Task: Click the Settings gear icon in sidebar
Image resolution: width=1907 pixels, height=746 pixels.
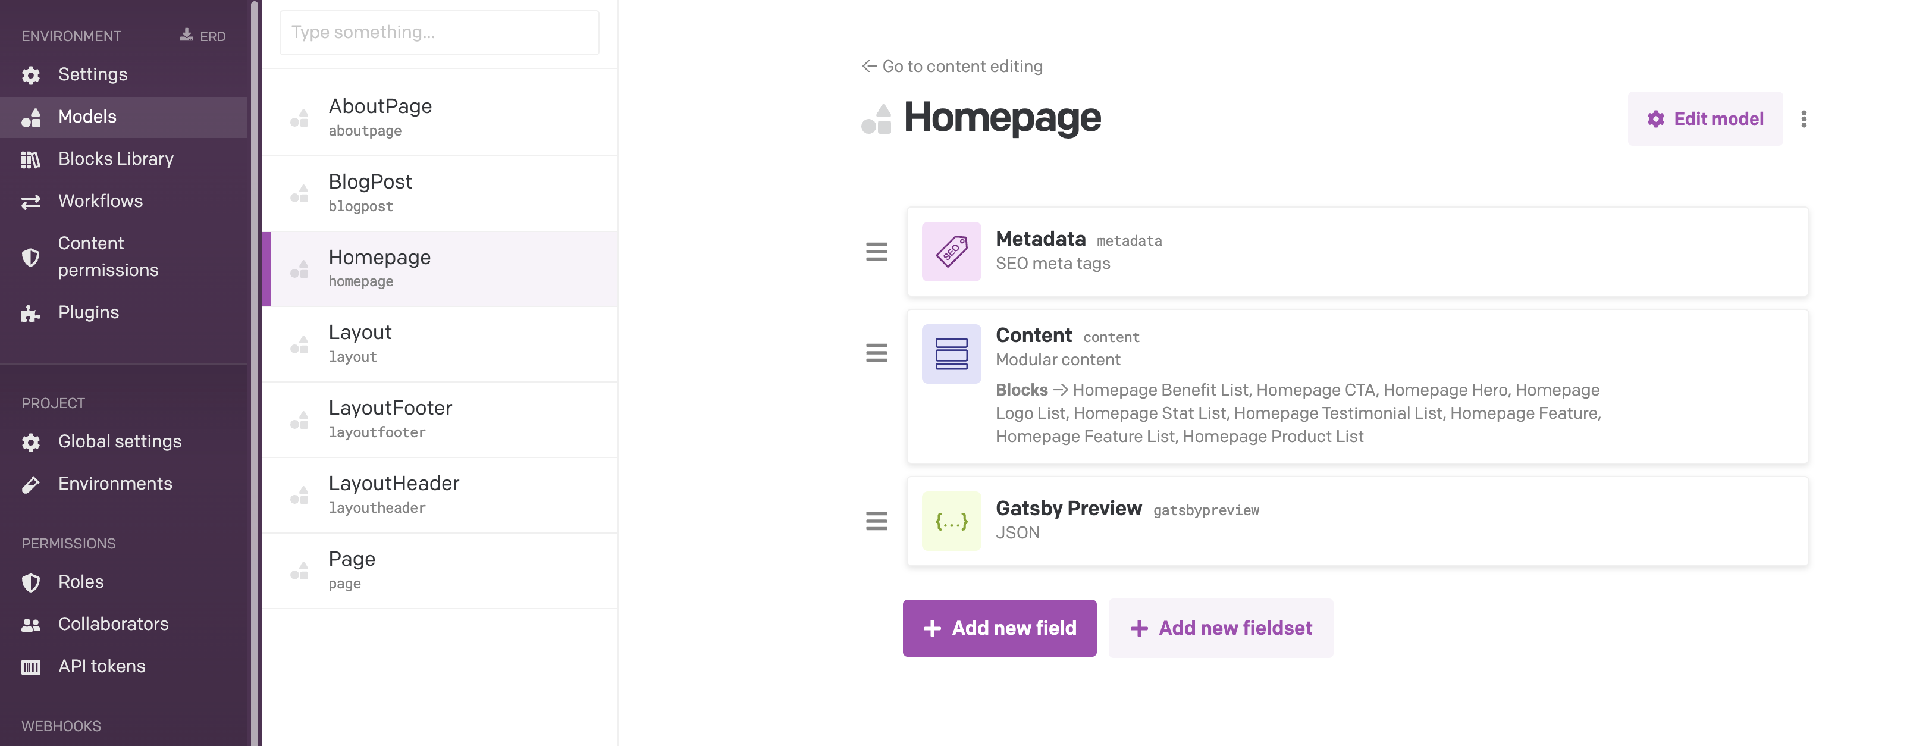Action: 30,75
